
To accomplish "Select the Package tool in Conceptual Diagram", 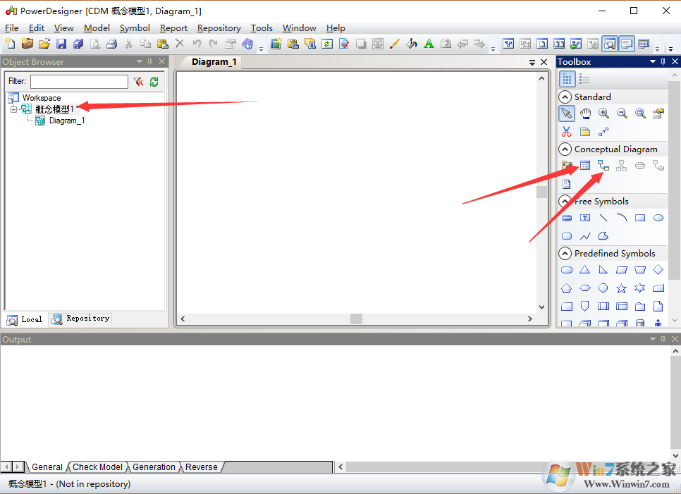I will [567, 166].
